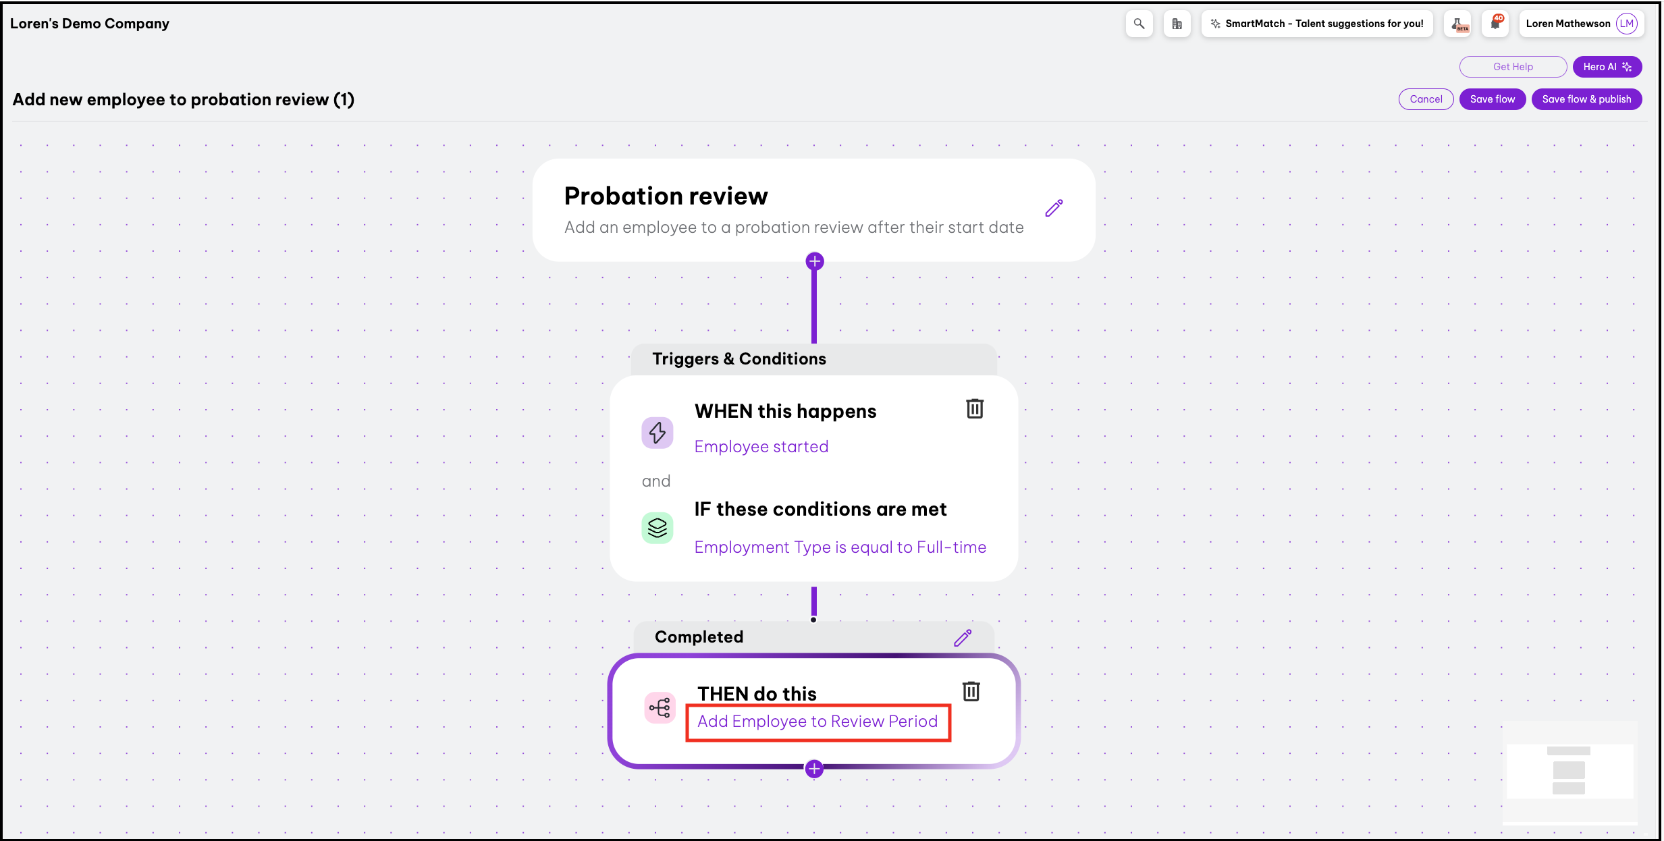The height and width of the screenshot is (841, 1664).
Task: Edit the Completed step name
Action: pos(963,637)
